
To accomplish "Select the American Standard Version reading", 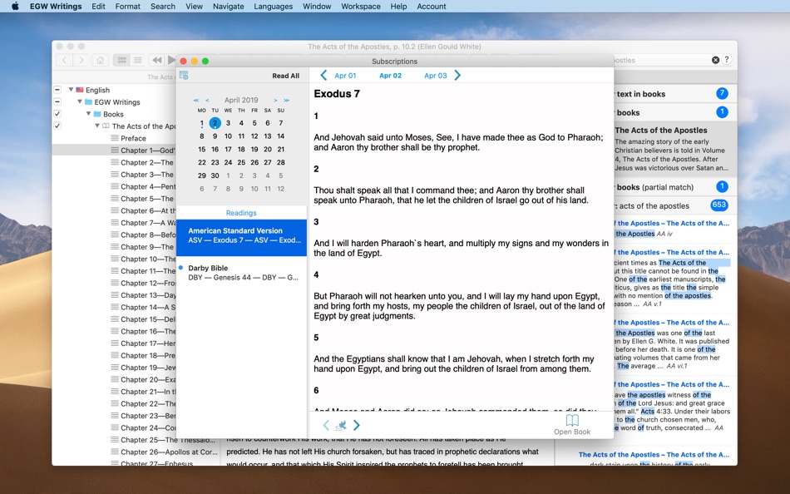I will pos(241,237).
